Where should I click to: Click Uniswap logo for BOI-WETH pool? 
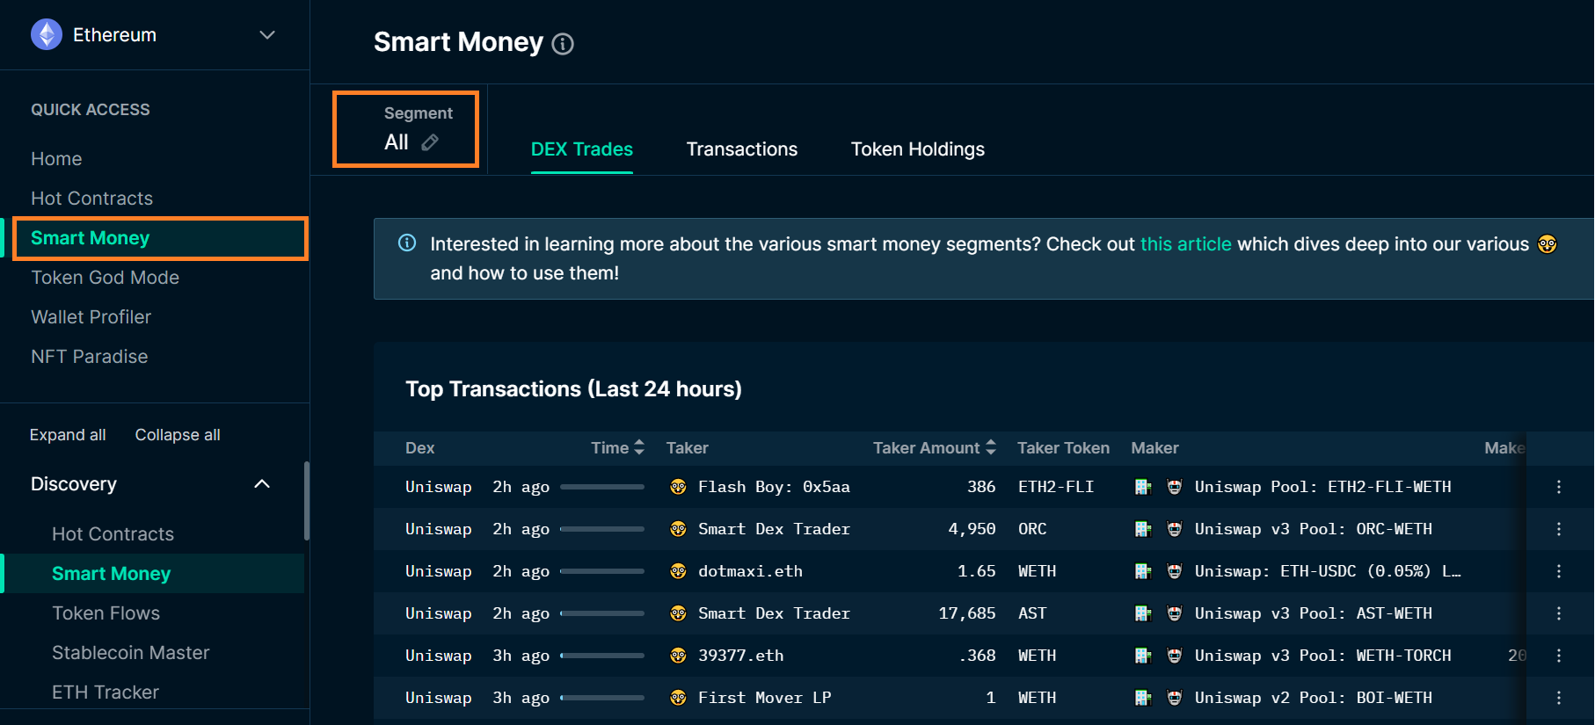tap(1174, 698)
